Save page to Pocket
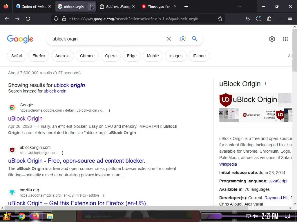The width and height of the screenshot is (297, 222). pos(248,19)
